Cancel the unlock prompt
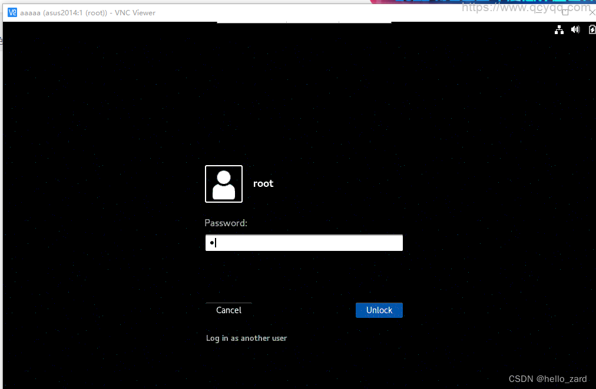This screenshot has width=596, height=389. click(x=229, y=310)
